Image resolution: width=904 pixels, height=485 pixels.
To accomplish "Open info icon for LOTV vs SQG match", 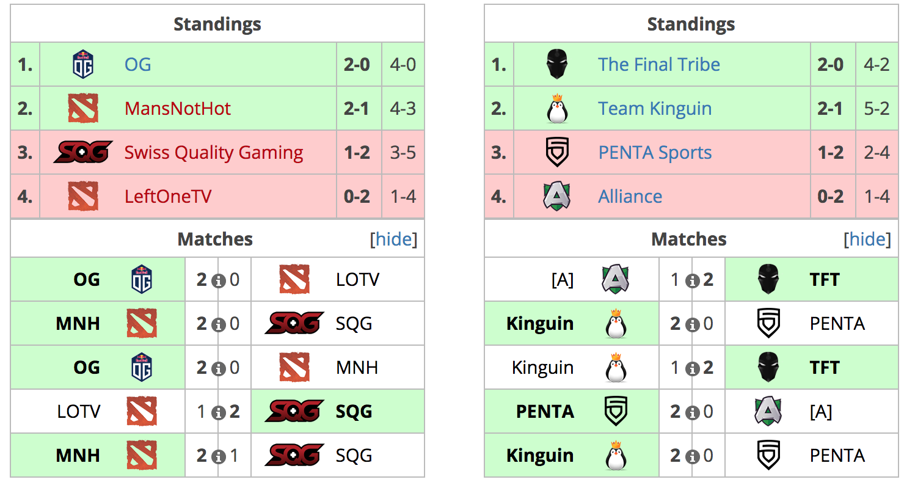I will click(x=218, y=412).
